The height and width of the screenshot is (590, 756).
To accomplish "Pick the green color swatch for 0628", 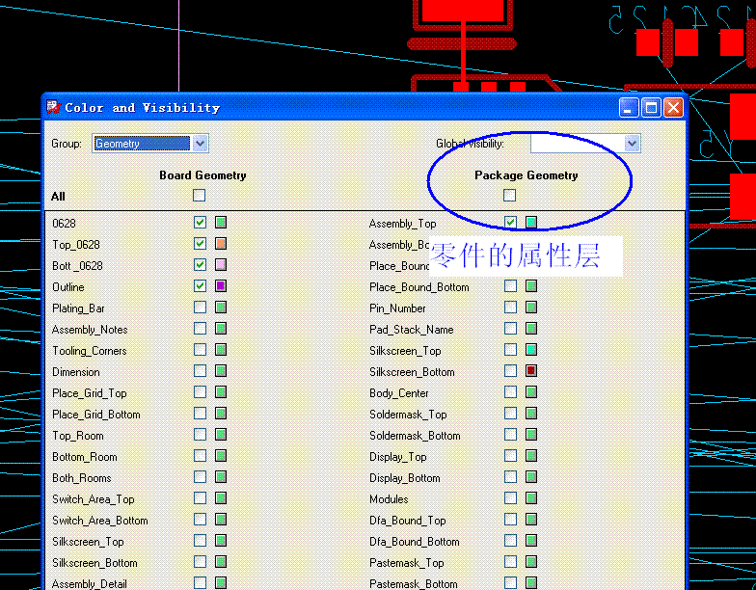I will click(221, 222).
